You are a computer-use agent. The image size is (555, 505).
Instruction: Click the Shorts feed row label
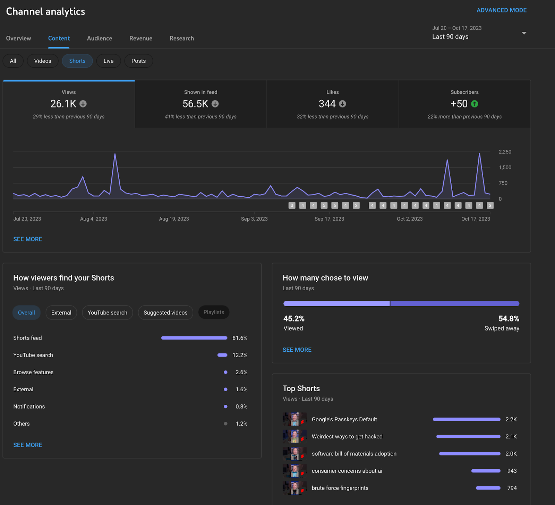coord(27,338)
